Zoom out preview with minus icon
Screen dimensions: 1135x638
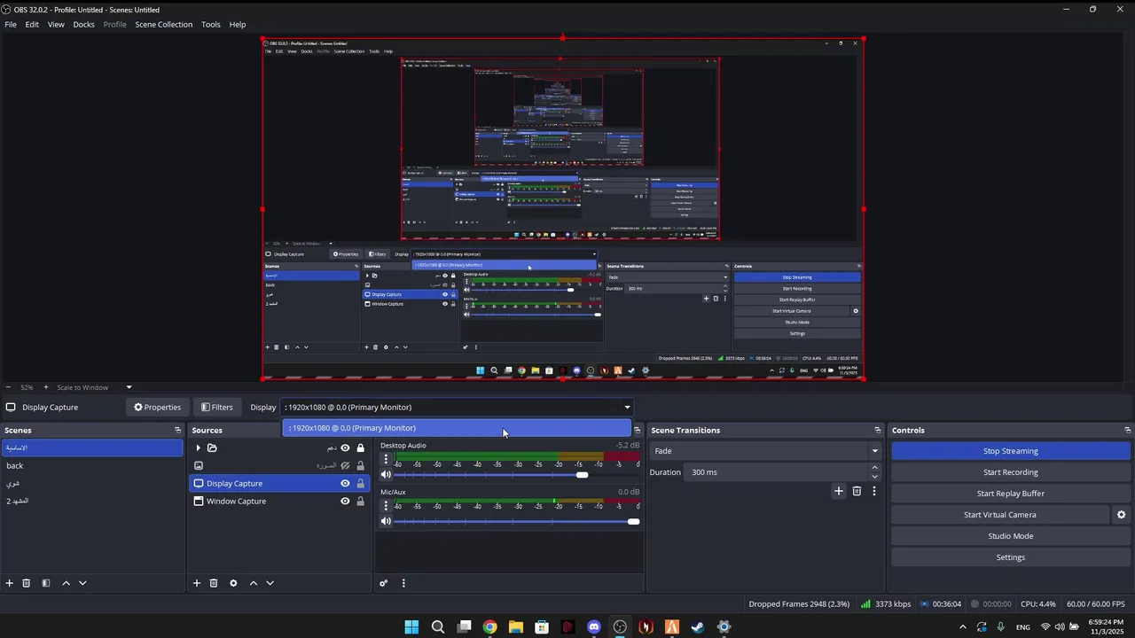[x=9, y=387]
